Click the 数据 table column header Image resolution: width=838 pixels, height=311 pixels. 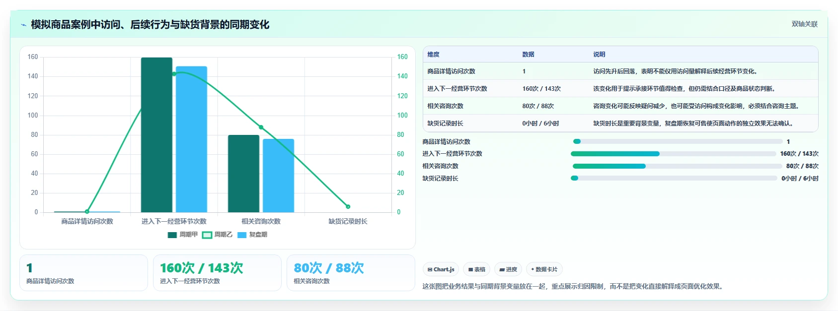[529, 55]
